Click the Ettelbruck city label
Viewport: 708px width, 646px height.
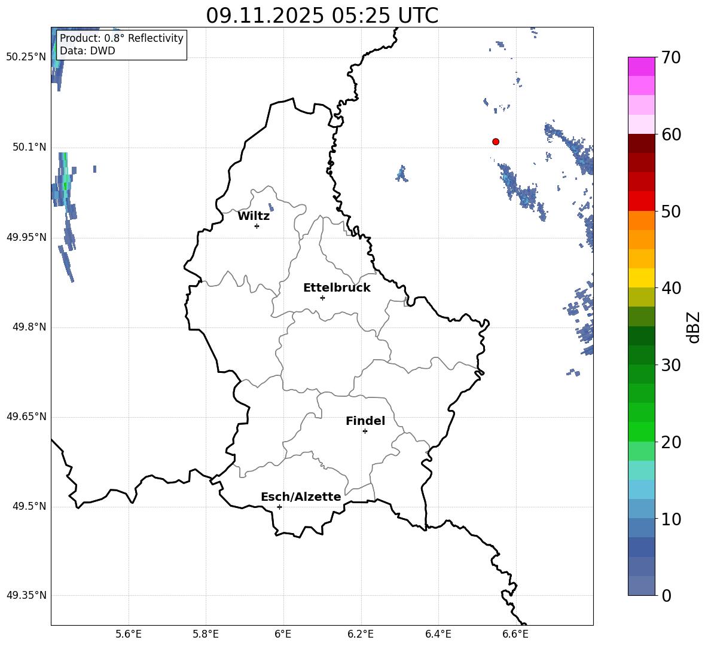[337, 288]
